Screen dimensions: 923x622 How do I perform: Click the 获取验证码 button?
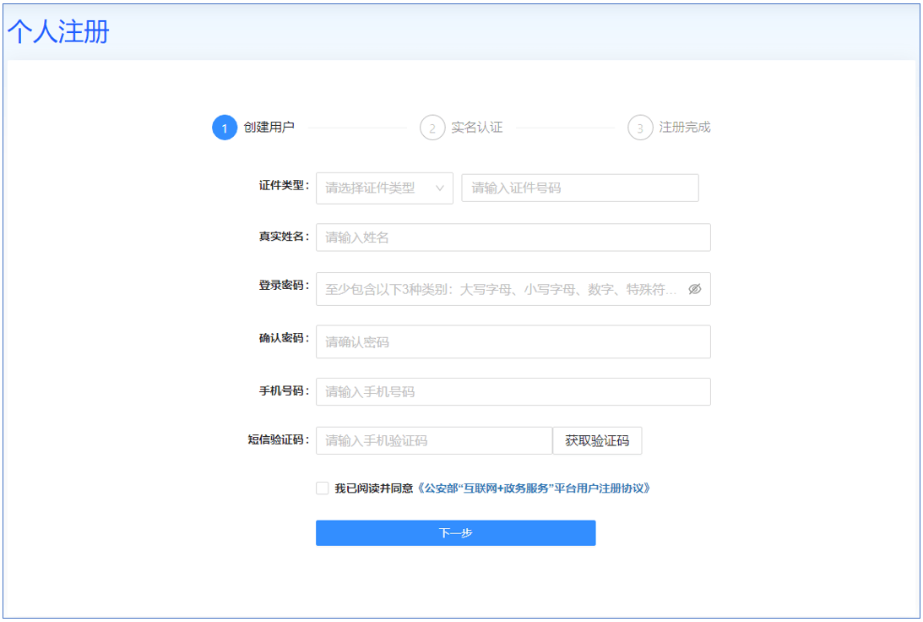point(597,440)
